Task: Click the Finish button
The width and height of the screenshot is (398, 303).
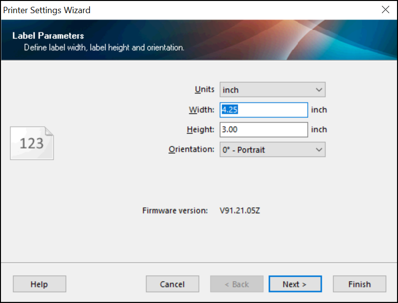Action: (x=360, y=284)
